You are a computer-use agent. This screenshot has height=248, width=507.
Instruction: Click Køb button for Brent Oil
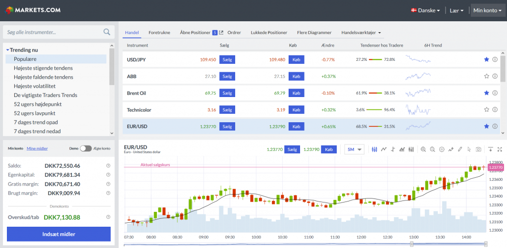(297, 93)
